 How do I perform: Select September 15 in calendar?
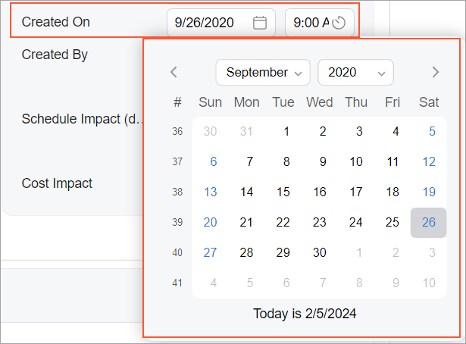(283, 192)
